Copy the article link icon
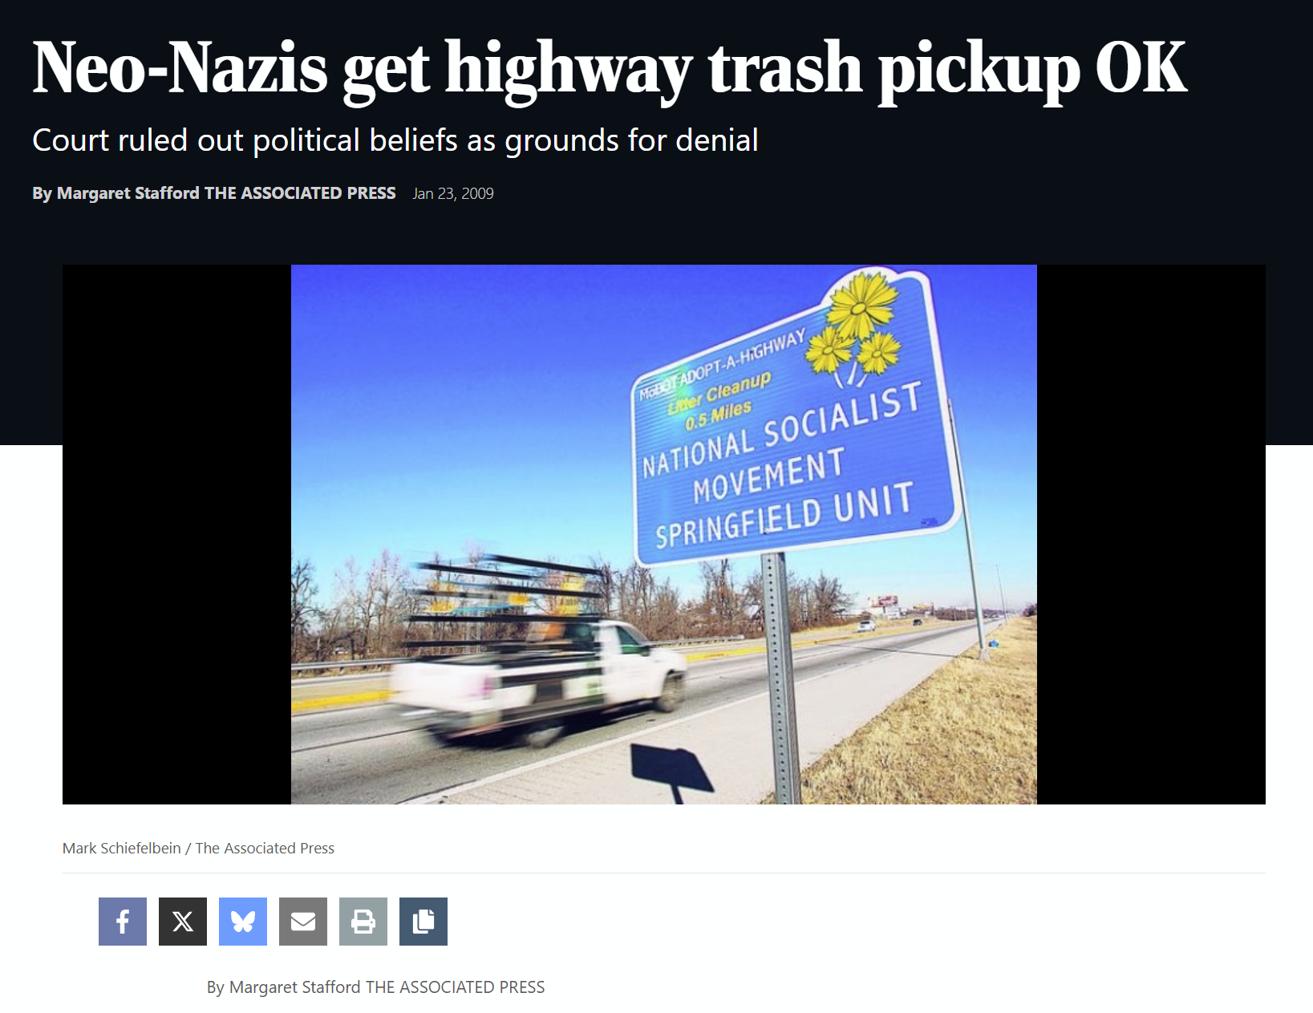The image size is (1313, 1013). coord(423,922)
